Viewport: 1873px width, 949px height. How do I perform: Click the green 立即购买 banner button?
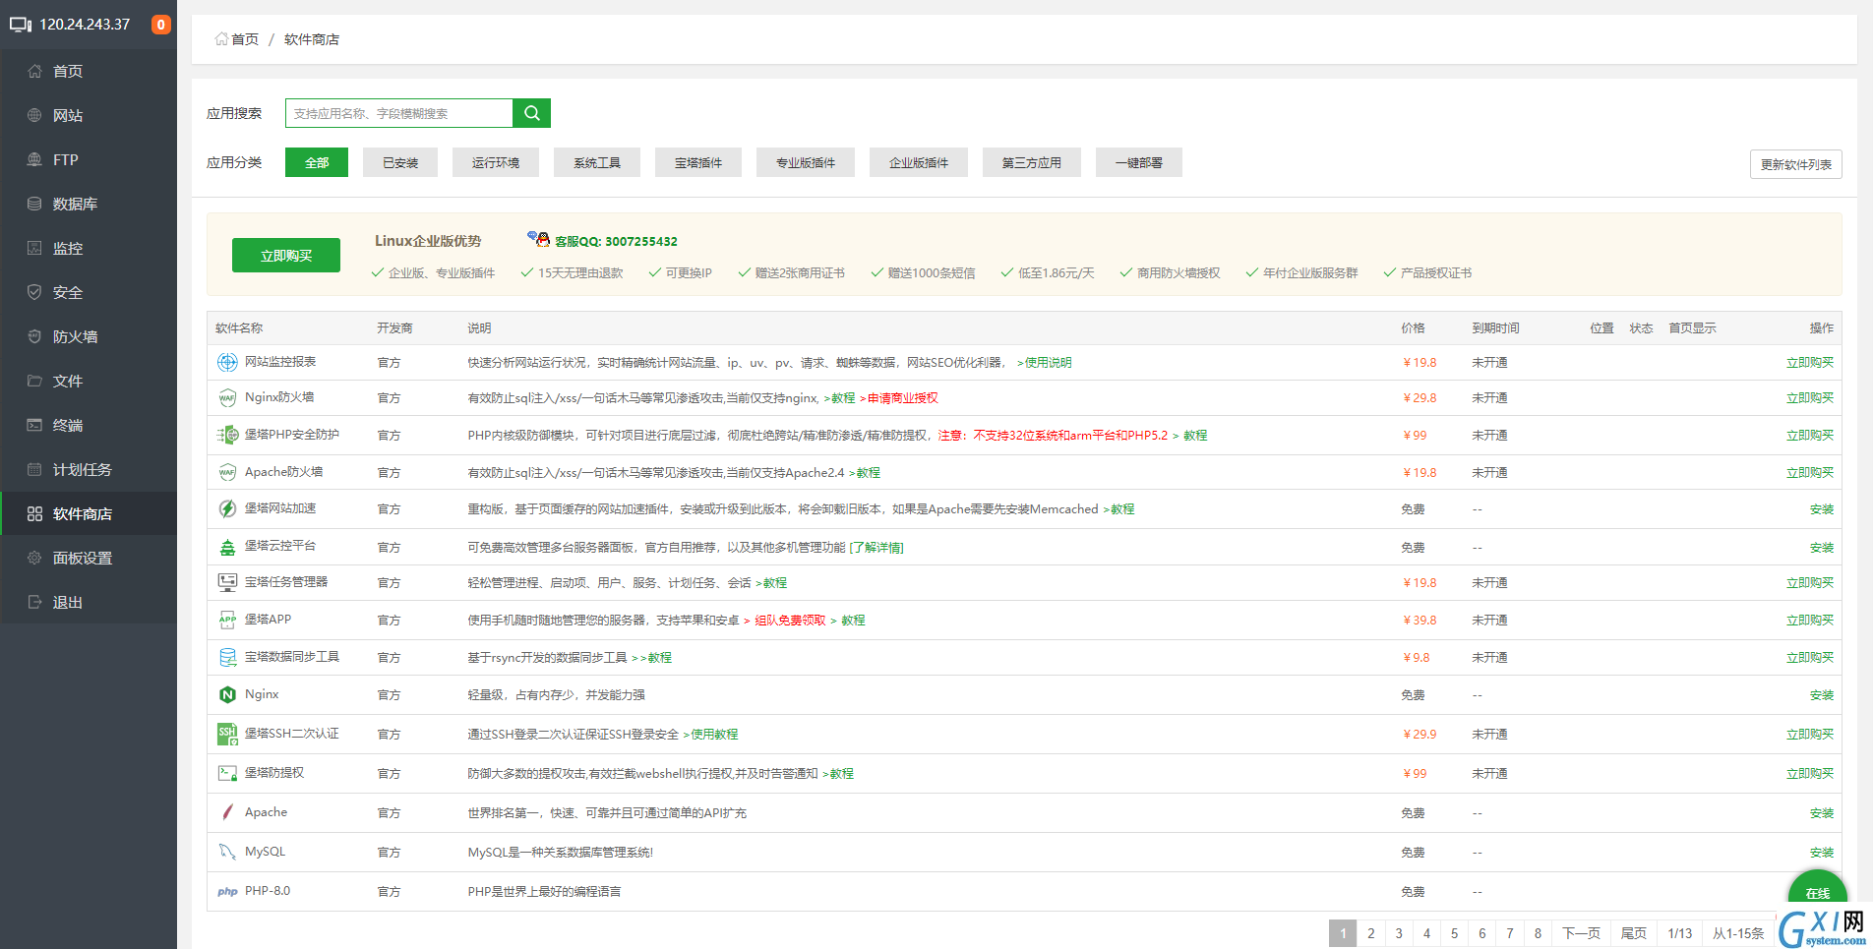[286, 255]
